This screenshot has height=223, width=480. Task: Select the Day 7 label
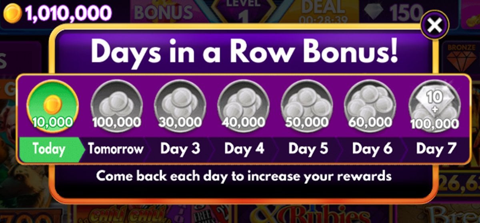click(x=436, y=149)
